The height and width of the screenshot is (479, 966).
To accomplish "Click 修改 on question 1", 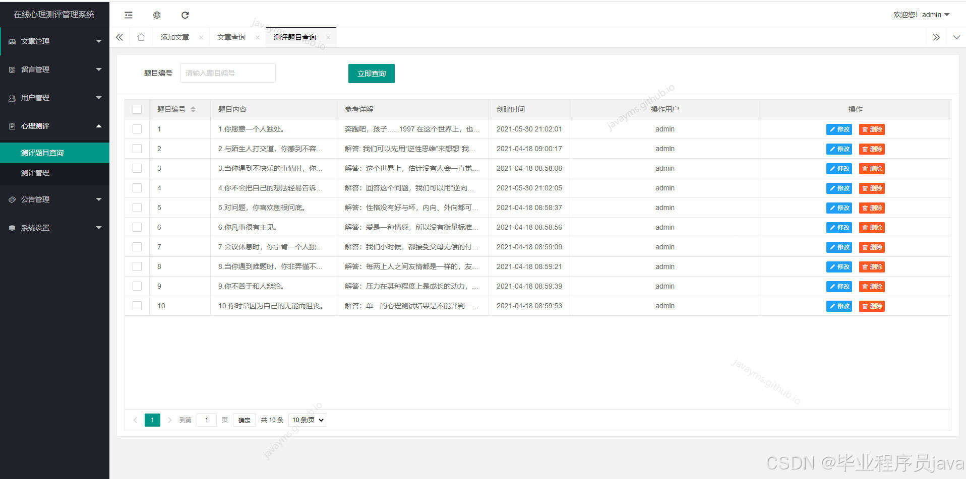I will (x=838, y=129).
